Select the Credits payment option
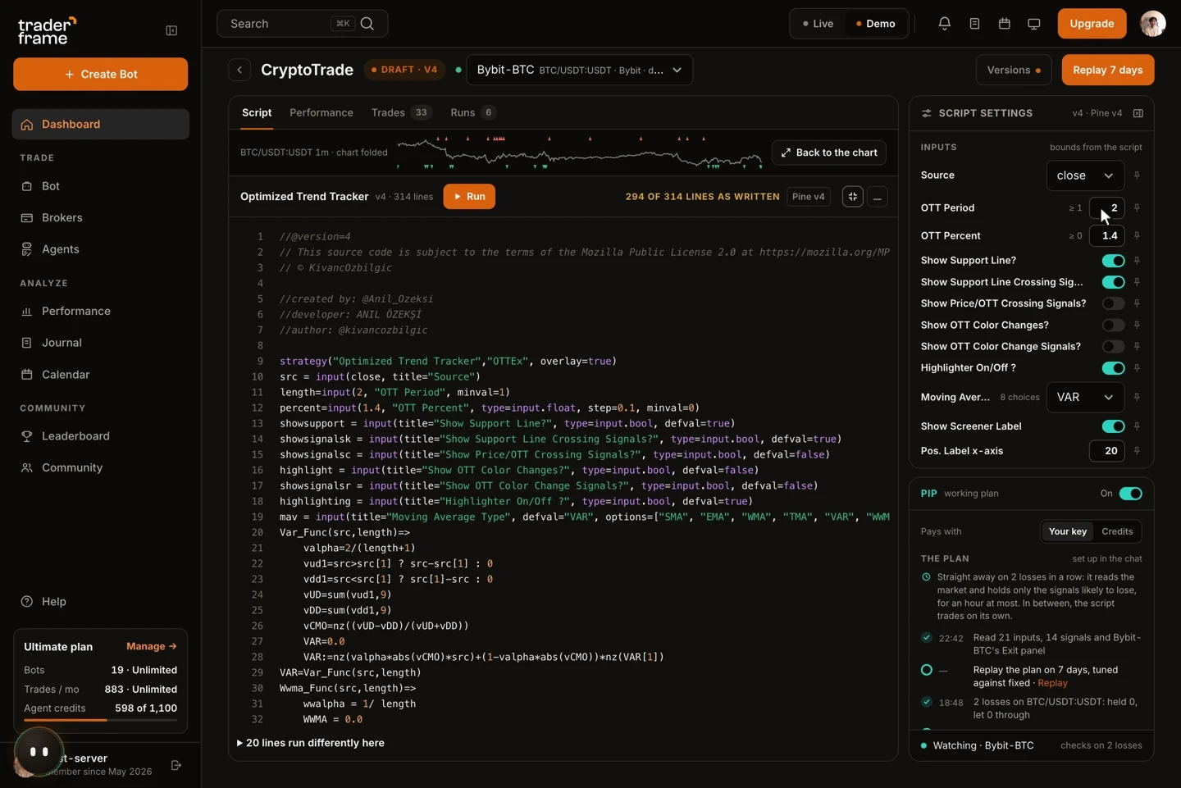The image size is (1181, 788). coord(1117,531)
